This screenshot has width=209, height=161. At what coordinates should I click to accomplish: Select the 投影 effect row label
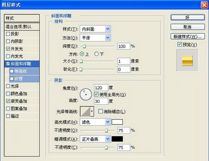(x=15, y=34)
